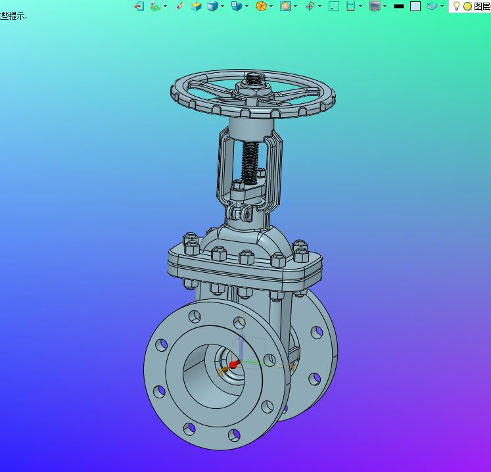Open the layer slab dropdown arrow
The image size is (491, 472).
pyautogui.click(x=442, y=7)
